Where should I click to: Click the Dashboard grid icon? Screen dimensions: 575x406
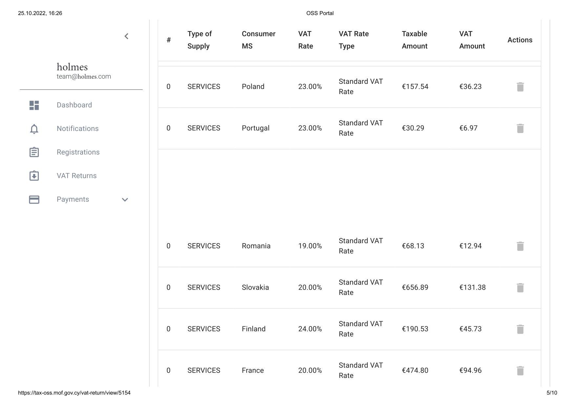pos(34,105)
